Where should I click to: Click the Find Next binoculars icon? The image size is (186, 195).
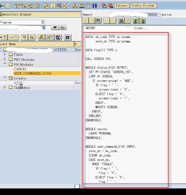tap(128, 21)
